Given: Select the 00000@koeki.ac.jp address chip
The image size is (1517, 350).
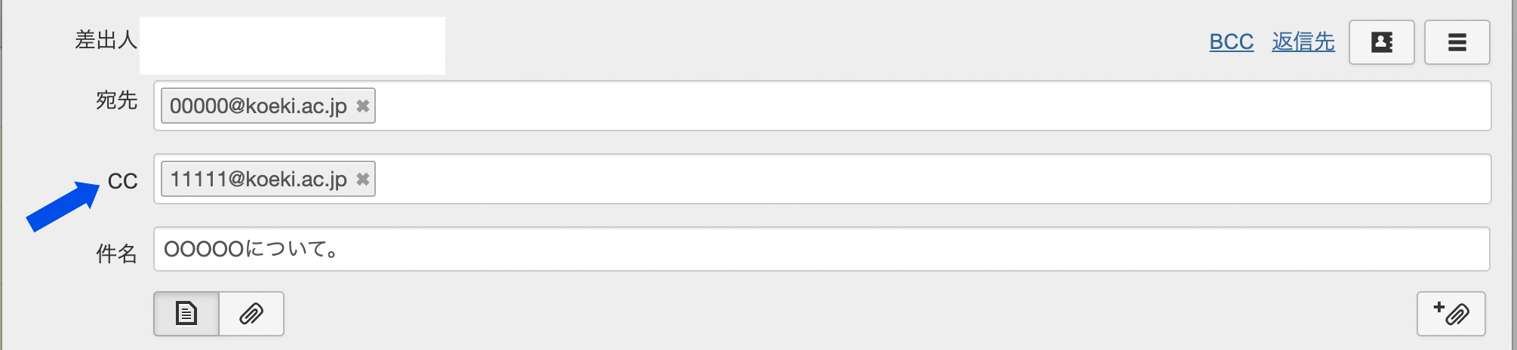Looking at the screenshot, I should pos(258,106).
